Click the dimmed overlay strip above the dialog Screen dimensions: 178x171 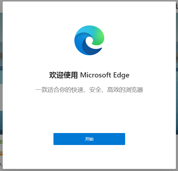pyautogui.click(x=89, y=1)
